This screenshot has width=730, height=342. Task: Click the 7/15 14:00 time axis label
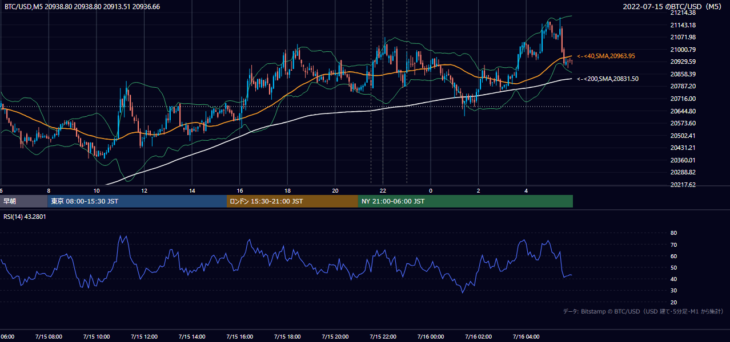[192, 337]
